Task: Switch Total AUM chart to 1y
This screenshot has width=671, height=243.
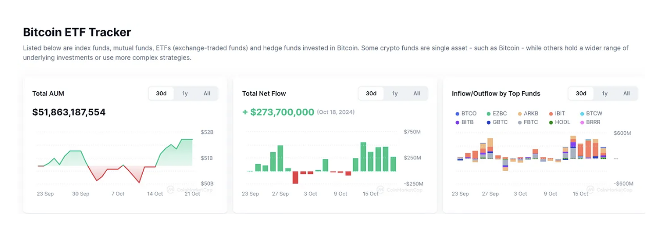Action: [x=185, y=93]
